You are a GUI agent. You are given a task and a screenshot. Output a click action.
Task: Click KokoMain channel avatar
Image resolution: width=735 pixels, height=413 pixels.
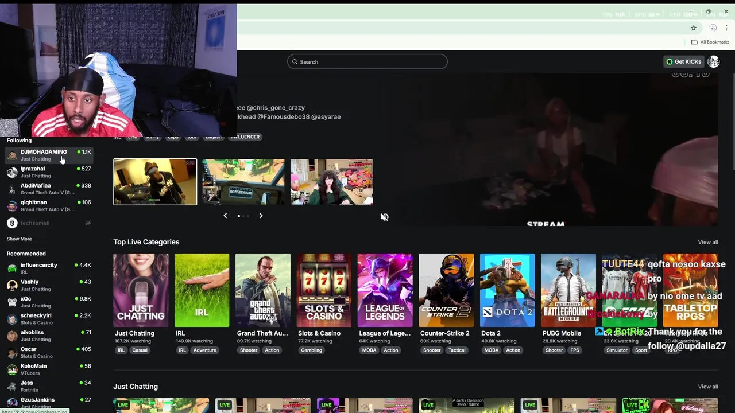12,369
